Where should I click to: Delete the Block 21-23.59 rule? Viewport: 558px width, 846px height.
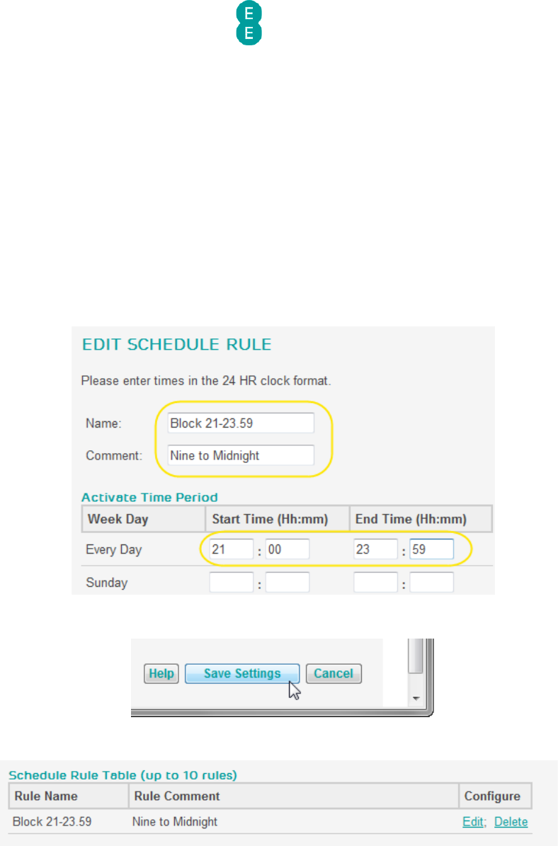[x=511, y=822]
